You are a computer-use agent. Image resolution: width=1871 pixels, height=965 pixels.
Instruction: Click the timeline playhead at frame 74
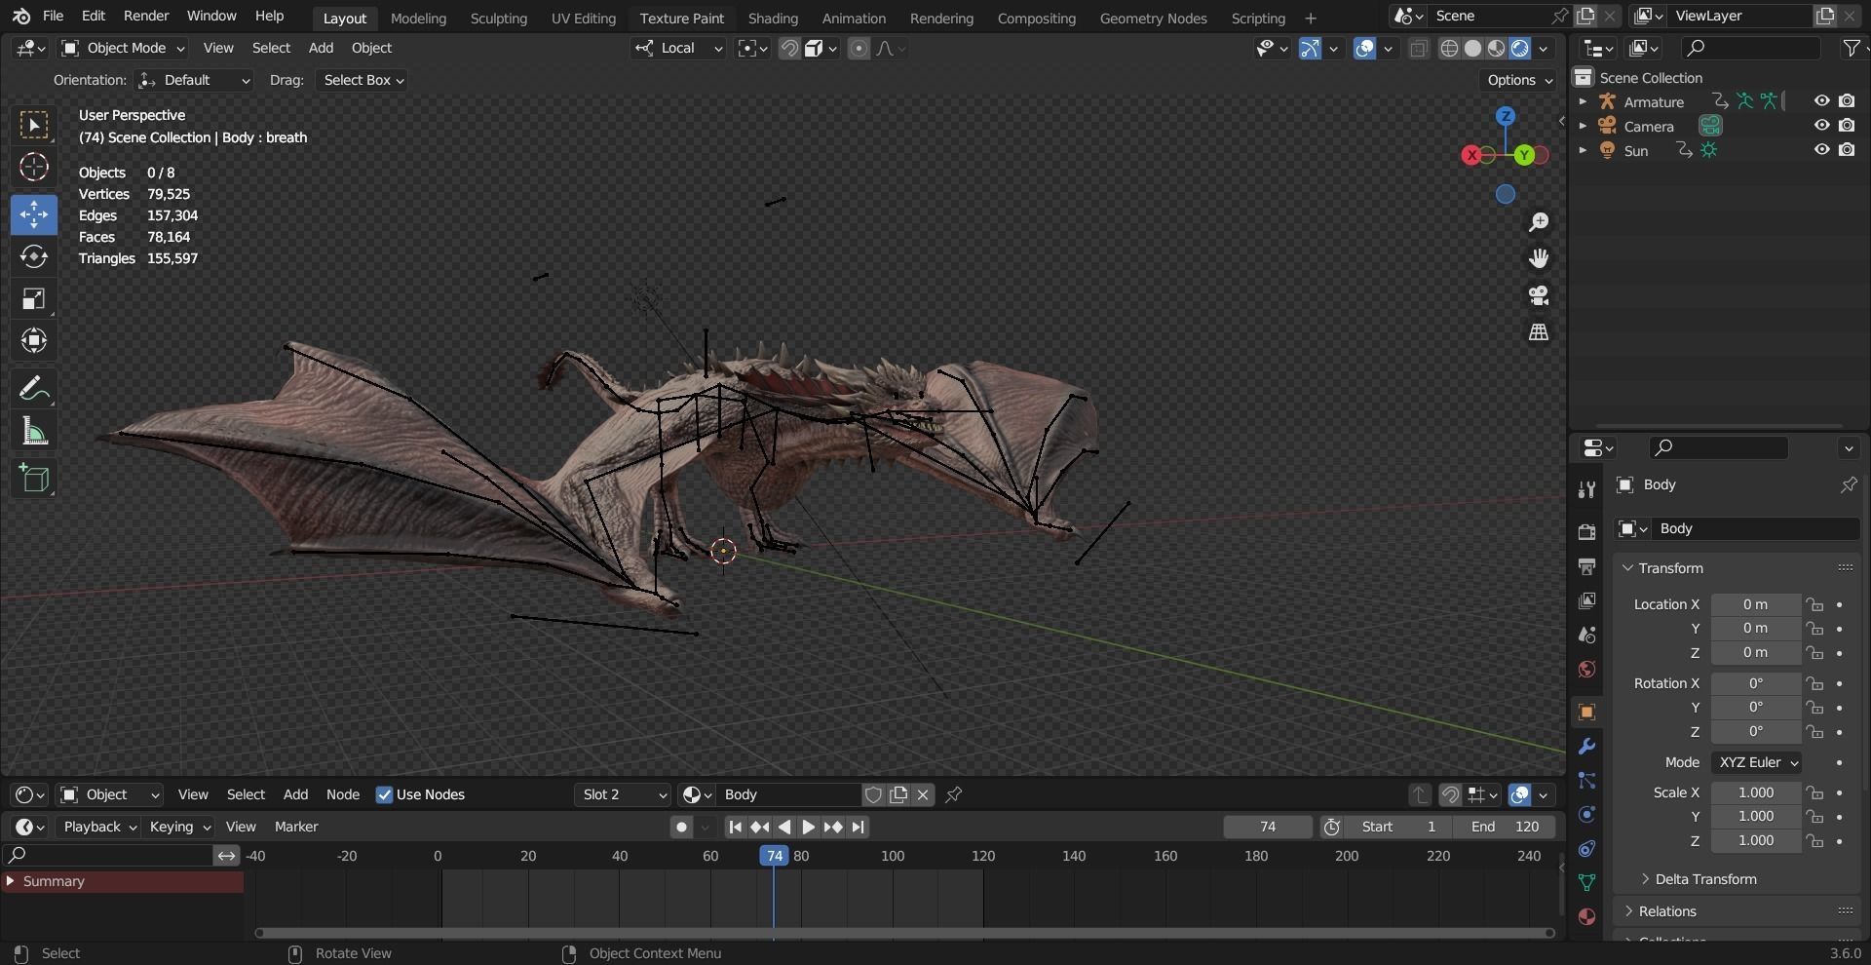(x=774, y=855)
